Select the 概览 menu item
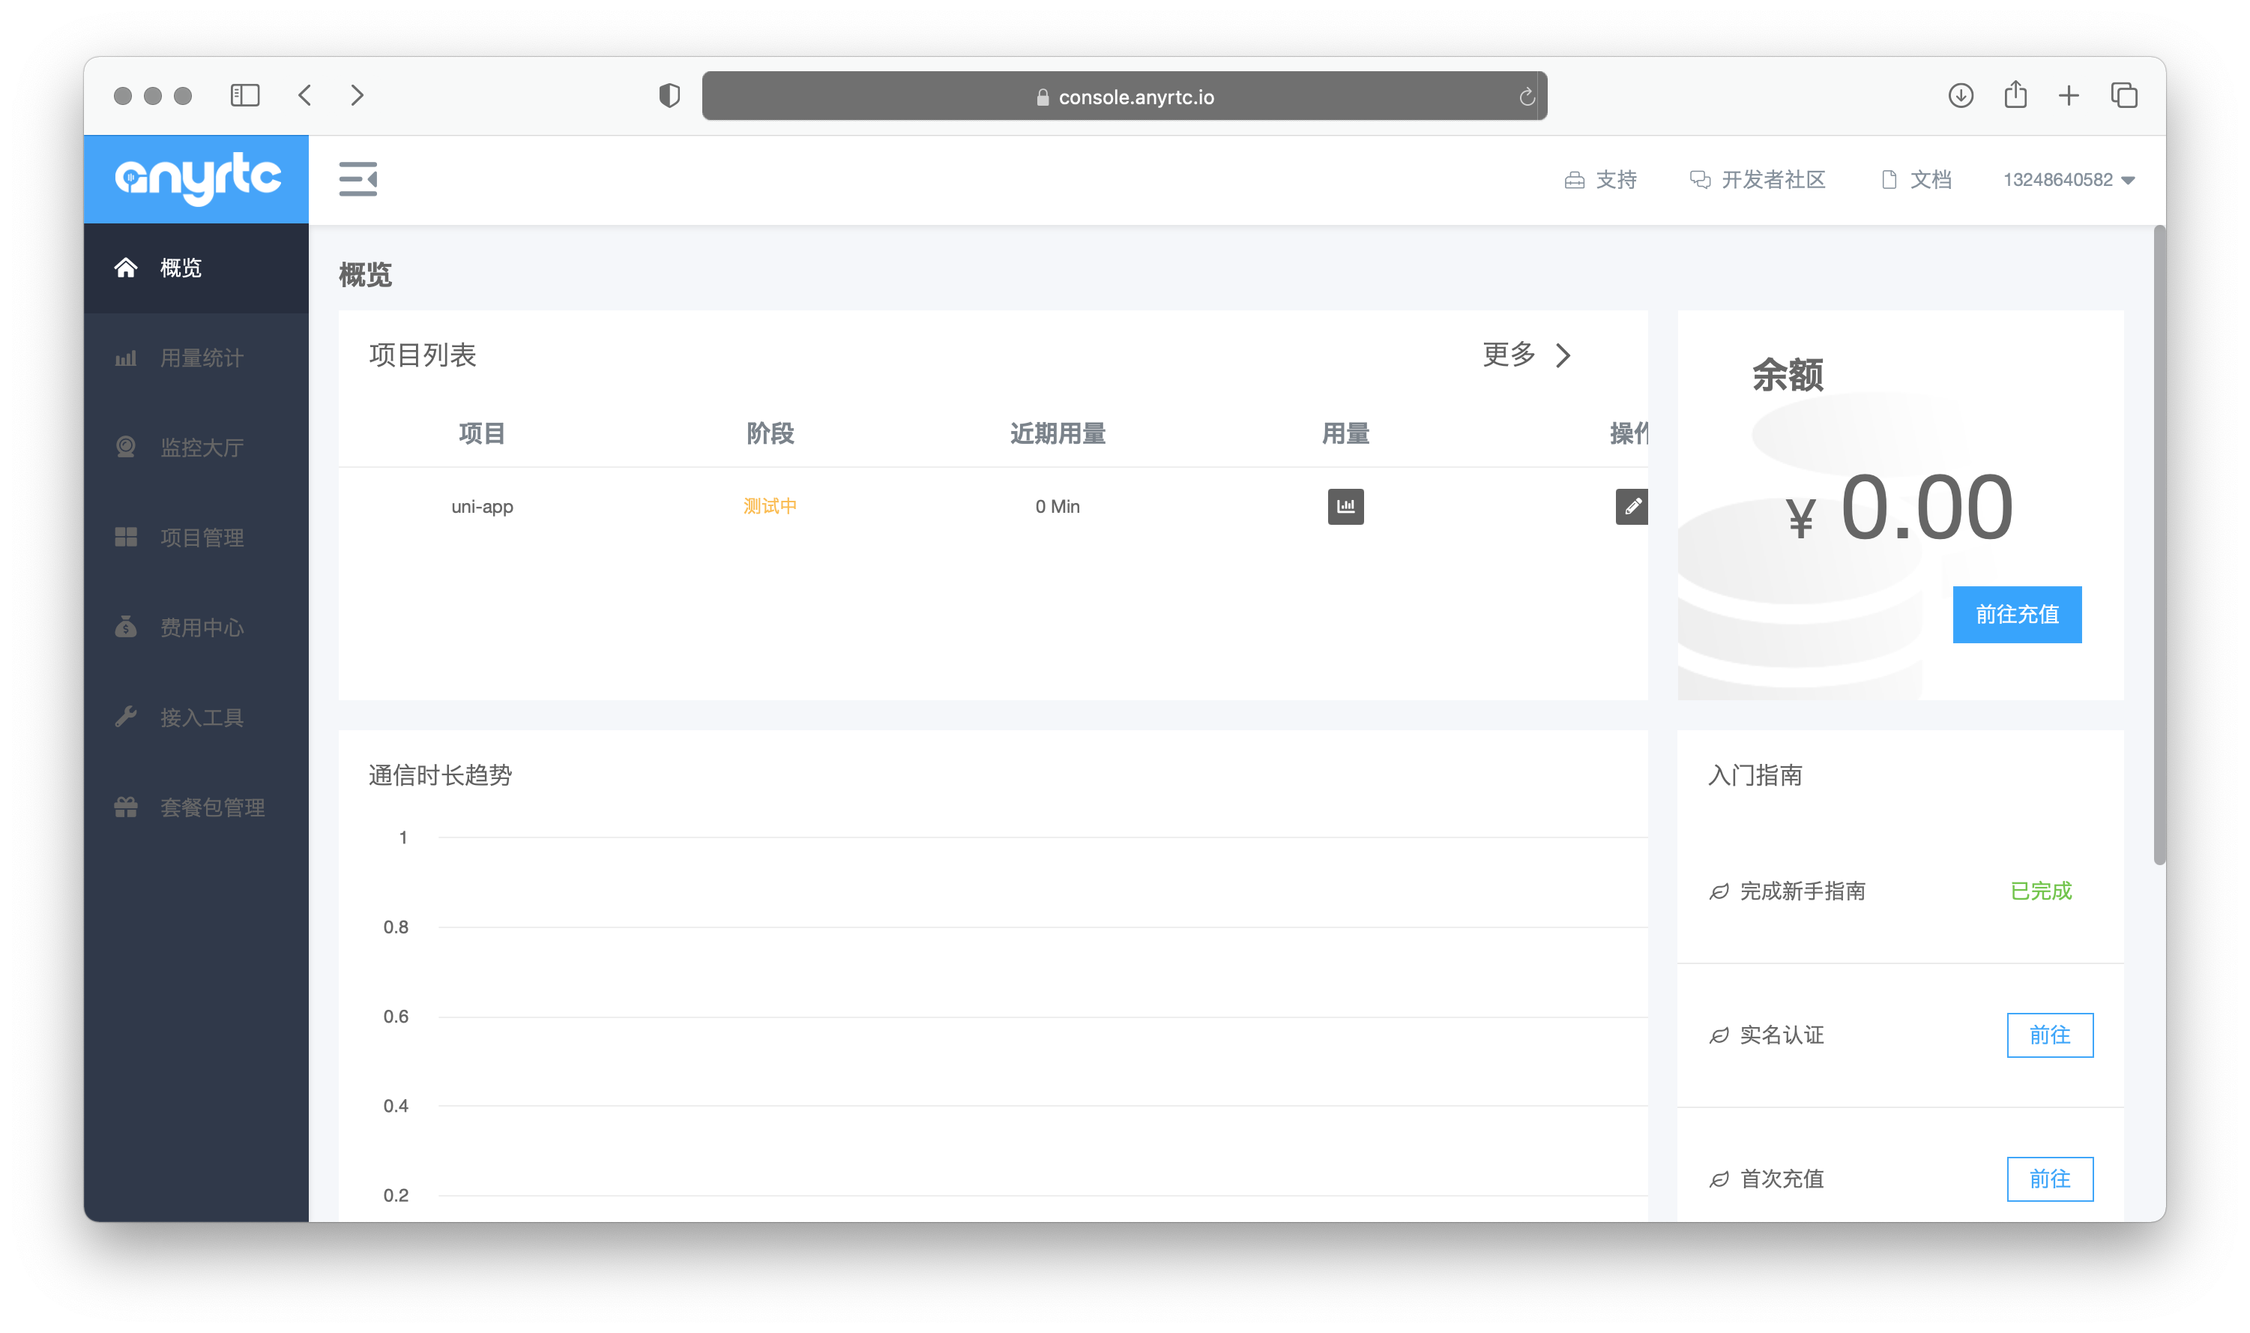 pyautogui.click(x=181, y=268)
